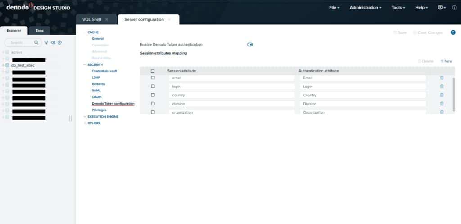This screenshot has width=461, height=224.
Task: Open SAML security settings
Action: [x=96, y=91]
